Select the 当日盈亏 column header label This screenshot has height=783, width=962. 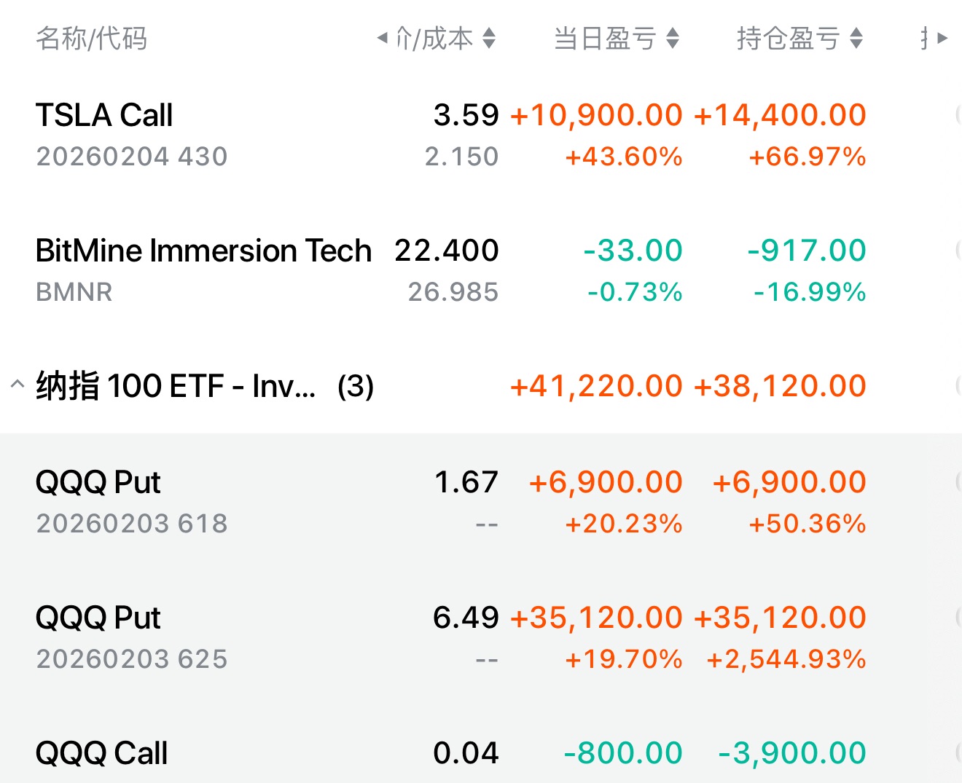(605, 39)
